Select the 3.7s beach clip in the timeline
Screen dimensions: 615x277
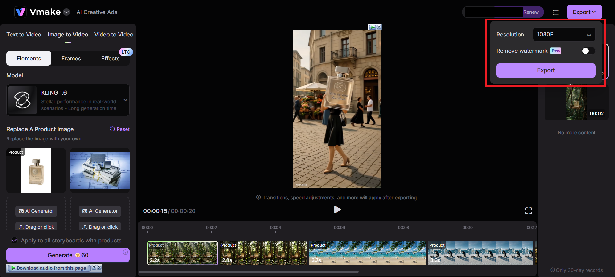tap(367, 253)
